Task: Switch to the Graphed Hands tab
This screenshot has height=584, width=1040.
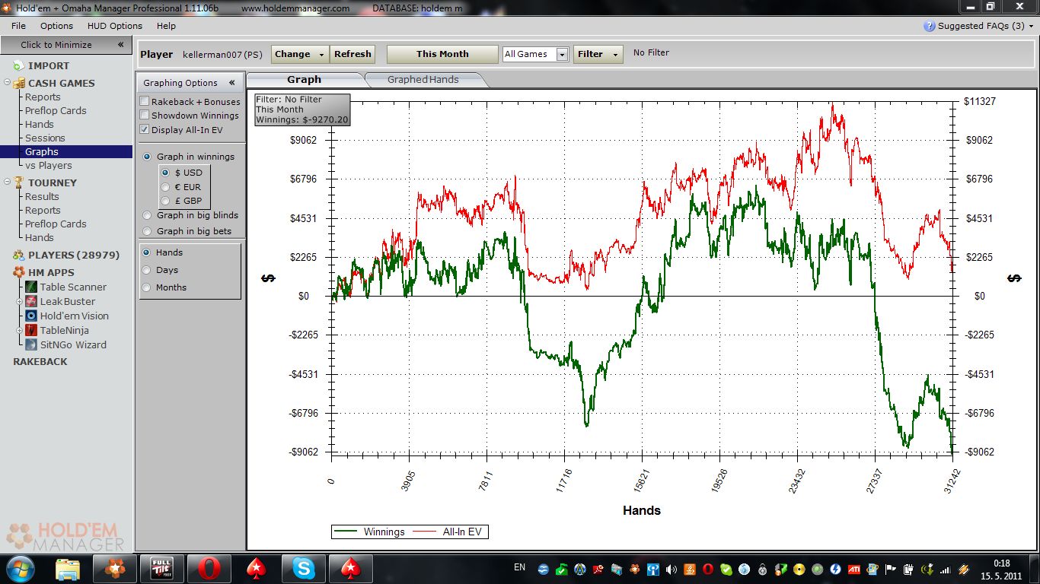Action: click(423, 79)
